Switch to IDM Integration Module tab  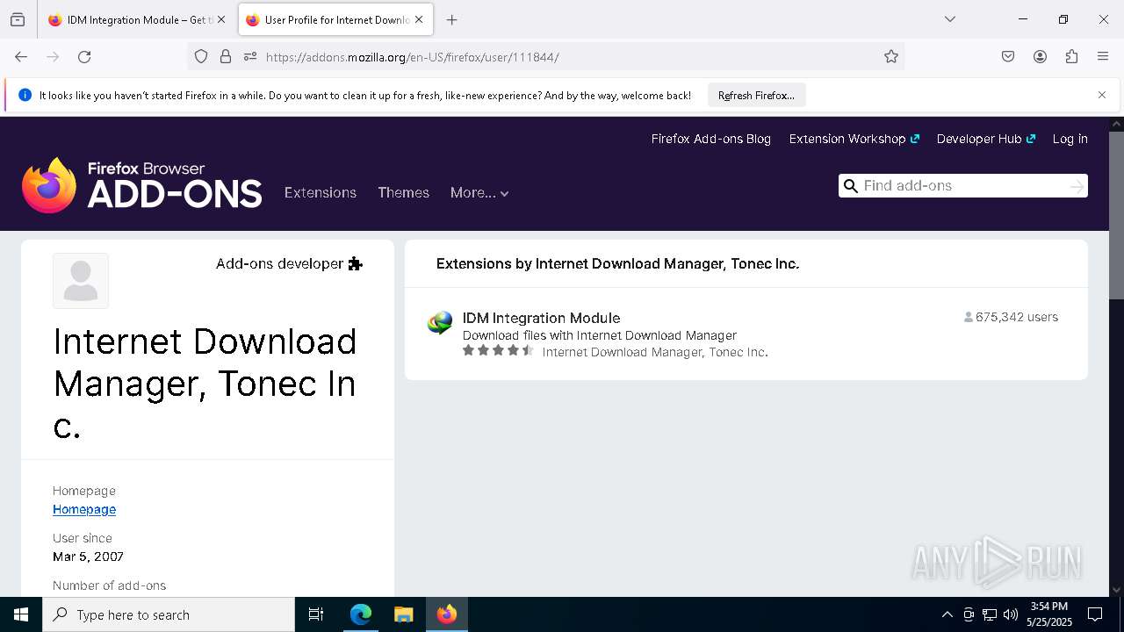[x=138, y=19]
